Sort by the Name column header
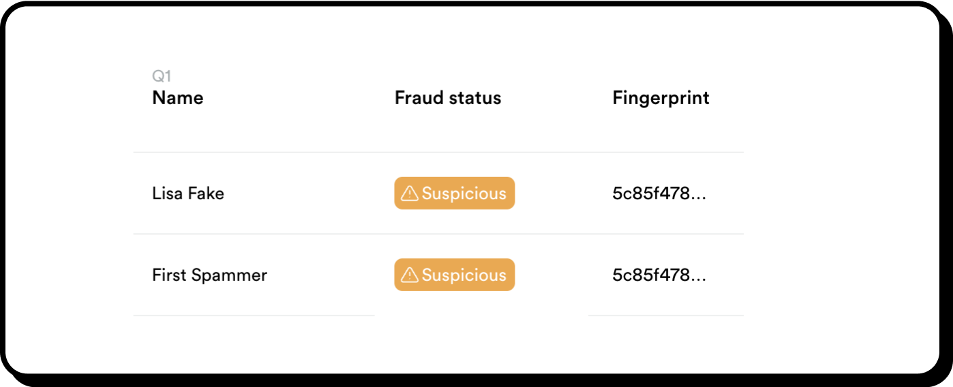The height and width of the screenshot is (387, 953). [178, 98]
